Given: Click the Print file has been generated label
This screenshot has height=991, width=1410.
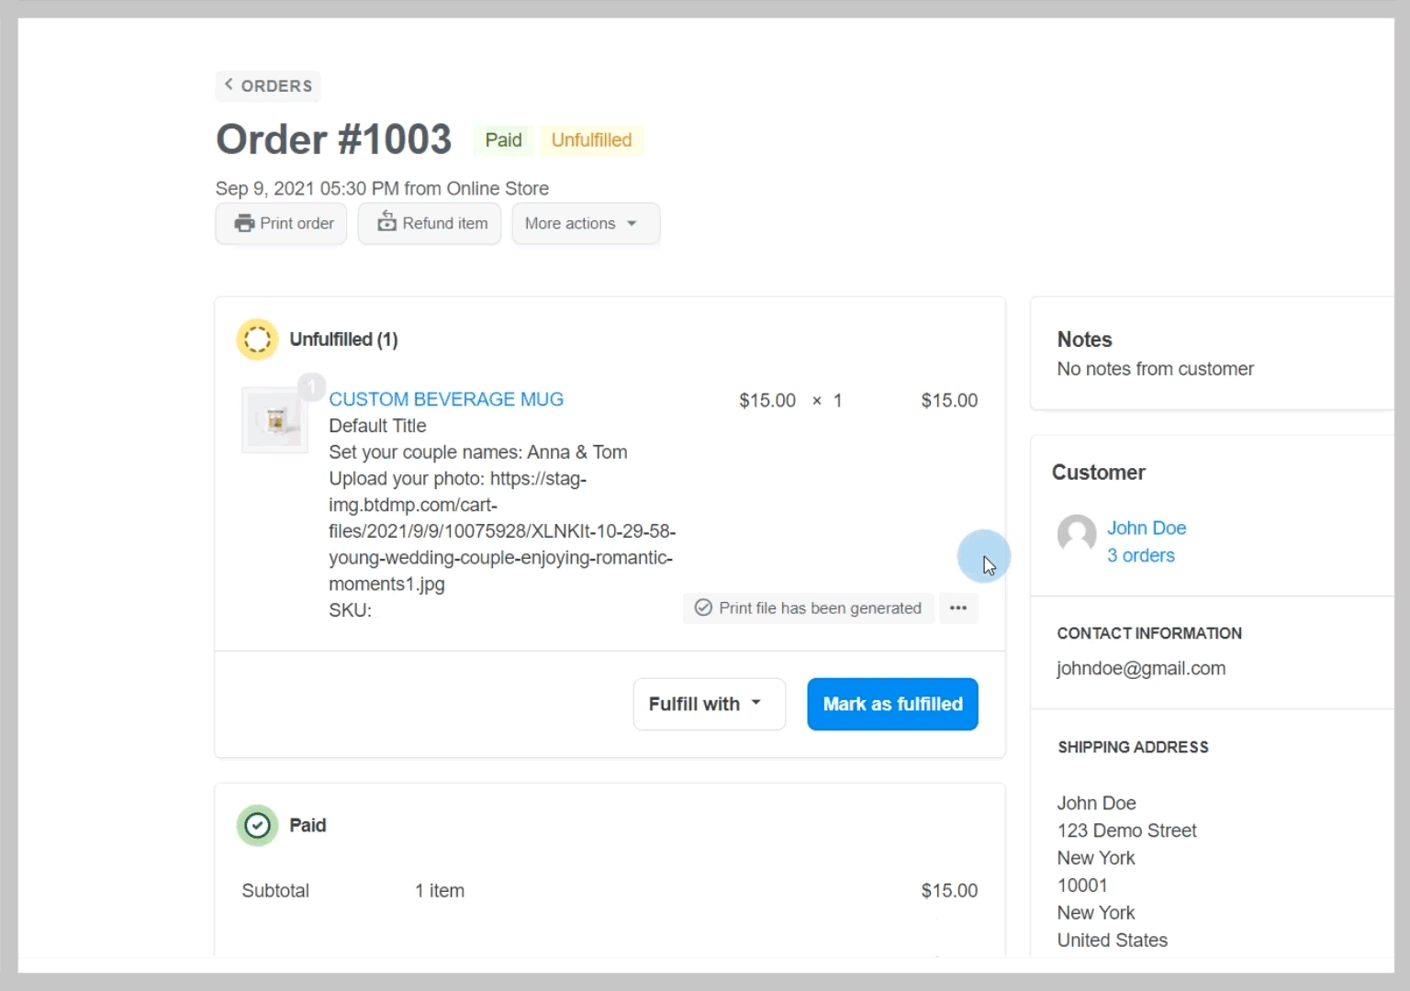Looking at the screenshot, I should coord(820,607).
